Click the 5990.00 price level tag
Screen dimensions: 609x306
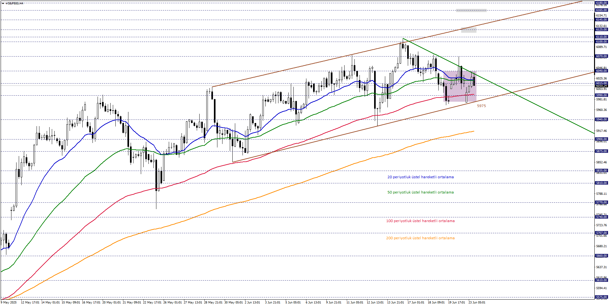click(x=601, y=95)
